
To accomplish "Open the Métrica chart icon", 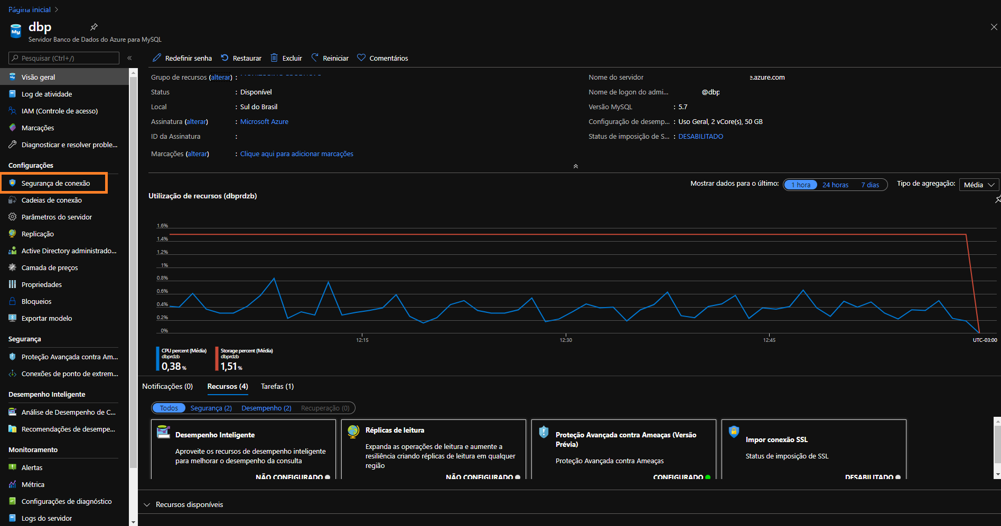I will click(13, 484).
